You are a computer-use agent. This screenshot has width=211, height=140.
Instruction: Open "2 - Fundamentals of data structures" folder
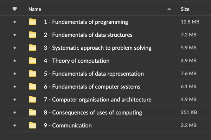[x=88, y=35]
